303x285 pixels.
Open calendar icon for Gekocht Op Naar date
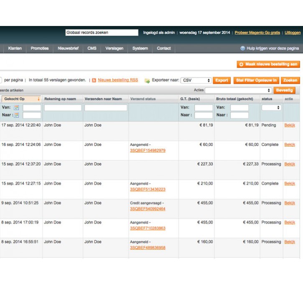(17, 115)
